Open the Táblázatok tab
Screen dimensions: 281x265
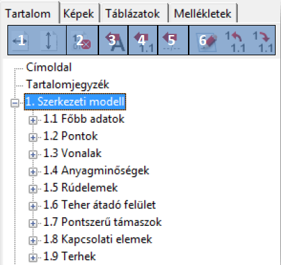coord(133,13)
